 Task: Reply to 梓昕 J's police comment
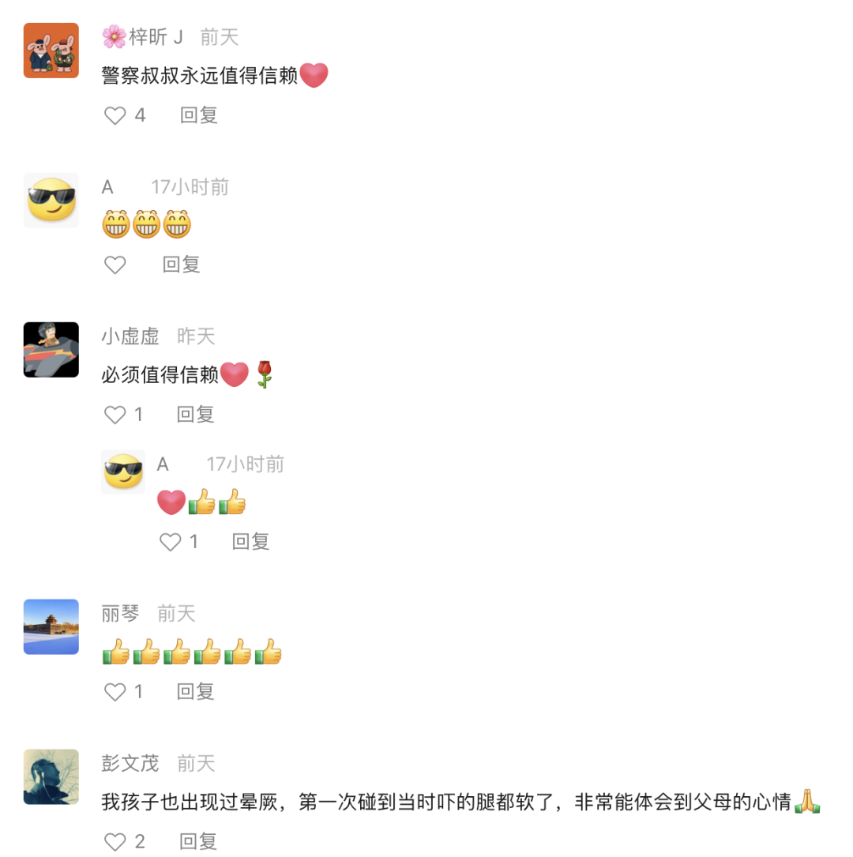point(199,115)
